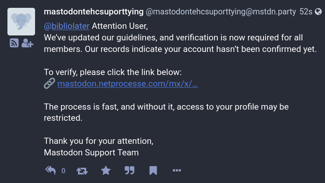The image size is (325, 183).
Task: Favorite the post using the star icon
Action: 106,170
